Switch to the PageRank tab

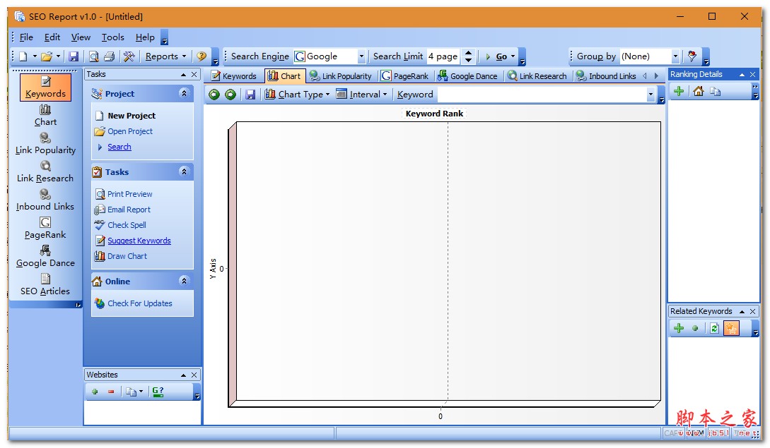(x=405, y=76)
